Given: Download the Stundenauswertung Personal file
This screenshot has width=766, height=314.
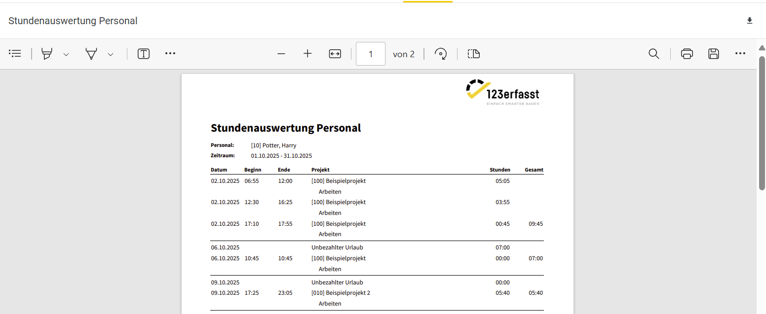Looking at the screenshot, I should coord(750,21).
